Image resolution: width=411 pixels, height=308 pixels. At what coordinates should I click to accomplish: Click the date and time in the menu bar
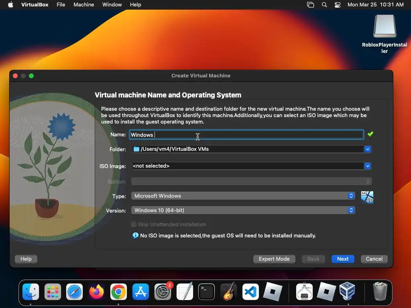[375, 5]
